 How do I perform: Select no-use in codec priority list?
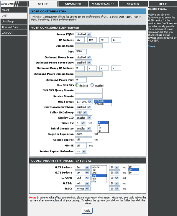[99, 167]
